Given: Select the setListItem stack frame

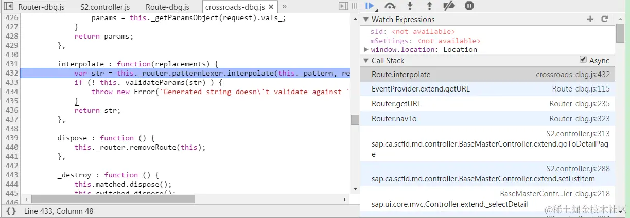Looking at the screenshot, I should (487, 174).
